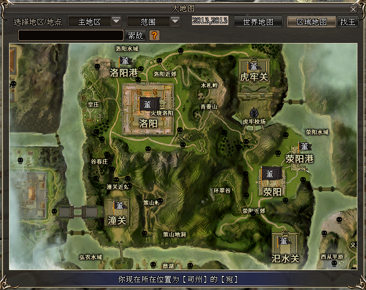The width and height of the screenshot is (366, 290).
Task: Click the skull left of the 潼关 bridge gate
Action: coord(54,212)
